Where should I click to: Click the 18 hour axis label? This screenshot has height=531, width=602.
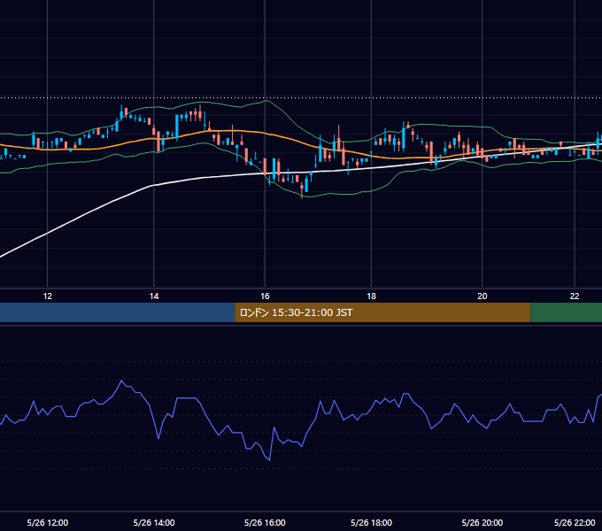[371, 296]
